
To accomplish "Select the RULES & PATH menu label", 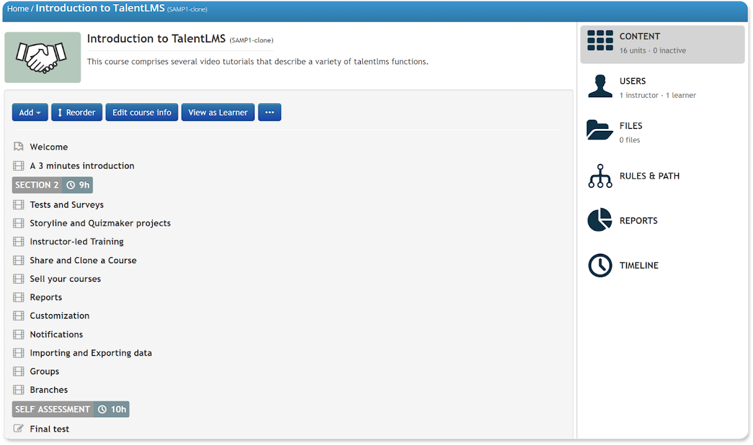I will (649, 176).
